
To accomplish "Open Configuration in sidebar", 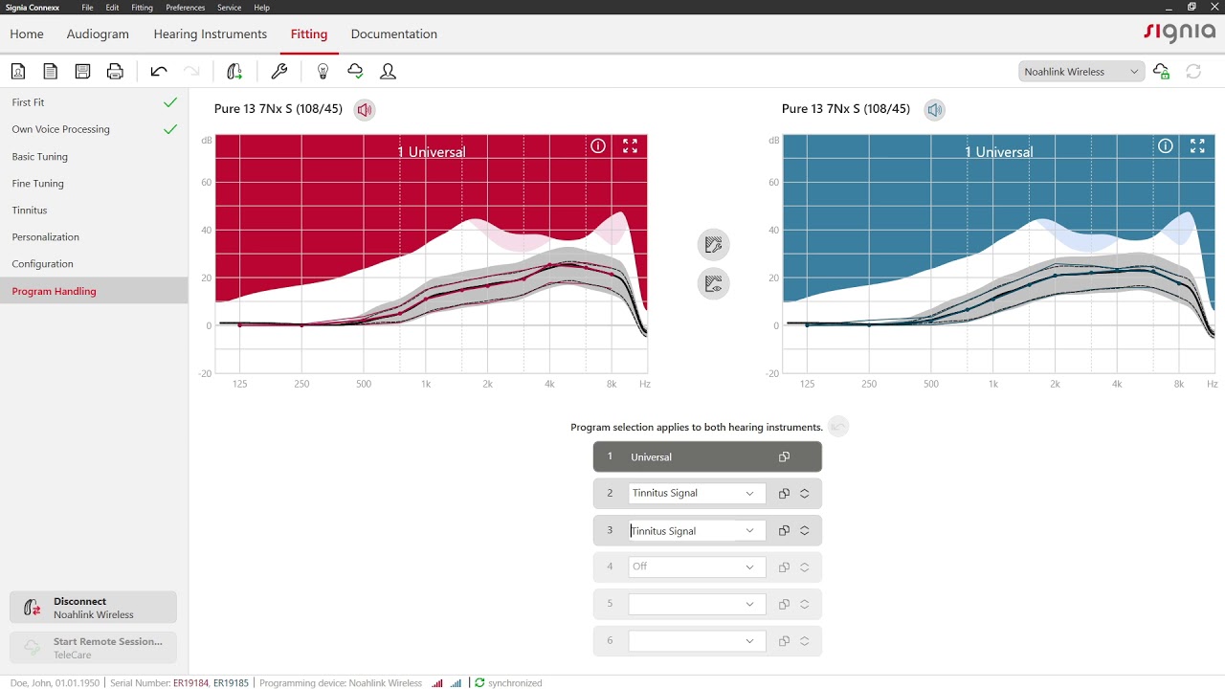I will coord(94,264).
